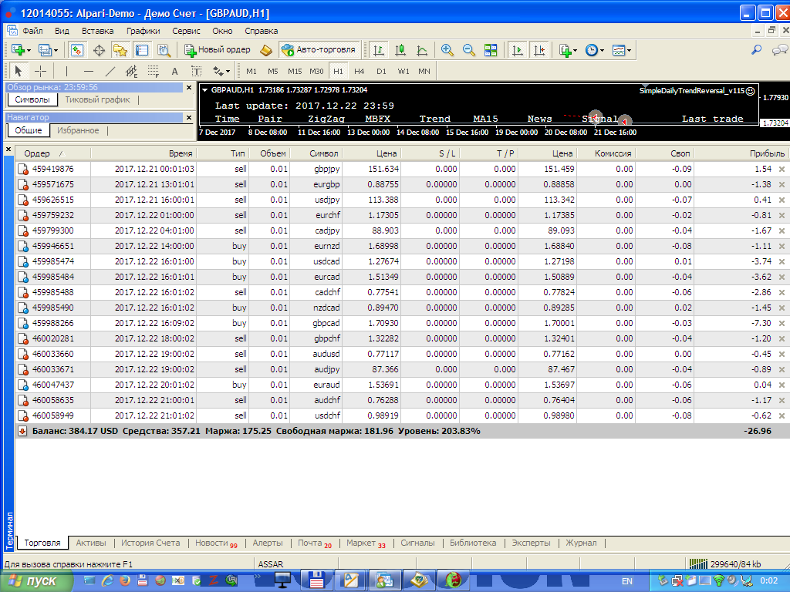Open the Вставка menu
790x592 pixels.
pyautogui.click(x=98, y=31)
